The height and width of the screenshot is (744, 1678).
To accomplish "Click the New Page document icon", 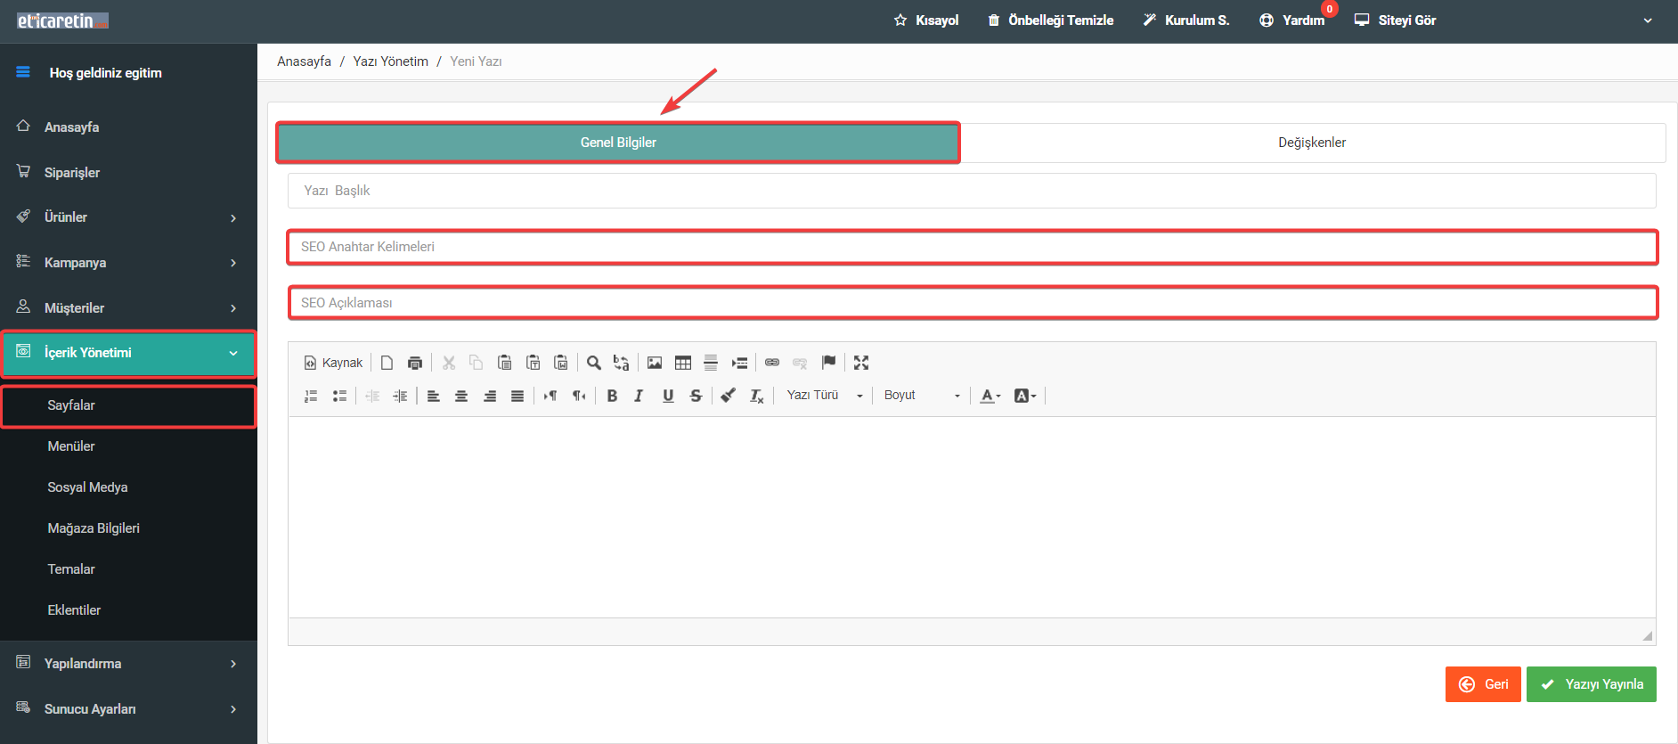I will [387, 363].
